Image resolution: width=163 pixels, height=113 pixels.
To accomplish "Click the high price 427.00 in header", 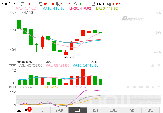I will [48, 4].
